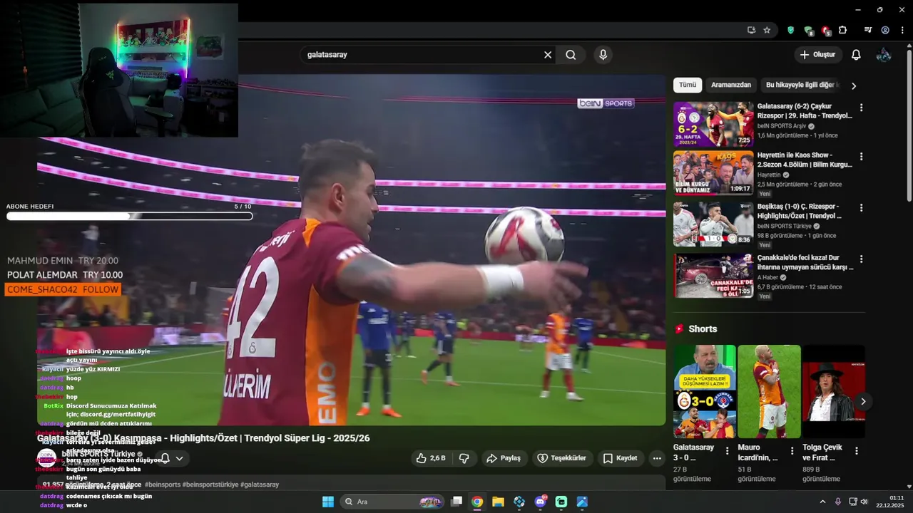Open the Mauro Icardi'nin Short thumbnail
Screen dimensions: 913x513
769,391
